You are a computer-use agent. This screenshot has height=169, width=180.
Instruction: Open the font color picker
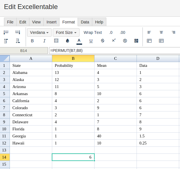[79, 41]
